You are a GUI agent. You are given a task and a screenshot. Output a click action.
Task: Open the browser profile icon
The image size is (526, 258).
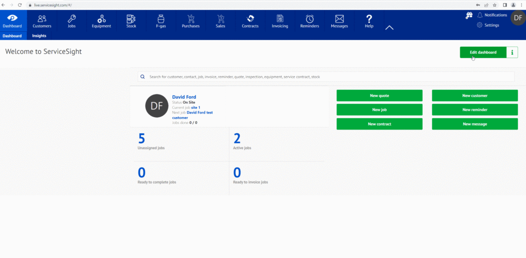(513, 5)
